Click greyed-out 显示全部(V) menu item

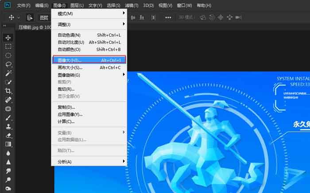[x=89, y=96]
